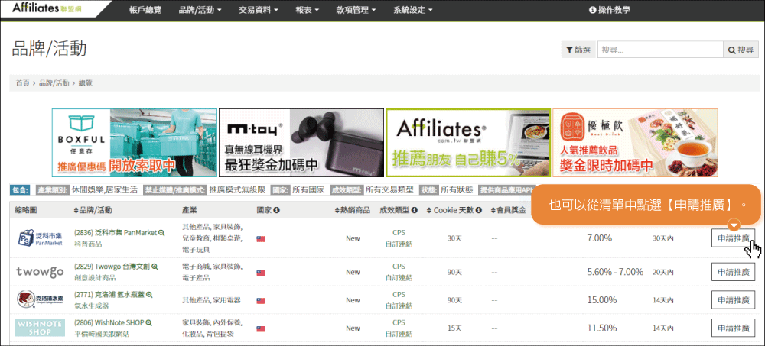Click magnifier icon beside Twowgo 台灣文創
Viewport: 765px width, 346px height.
tap(155, 267)
